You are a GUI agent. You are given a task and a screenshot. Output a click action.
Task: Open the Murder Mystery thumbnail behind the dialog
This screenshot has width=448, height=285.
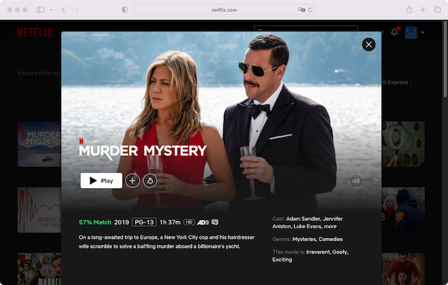point(40,144)
